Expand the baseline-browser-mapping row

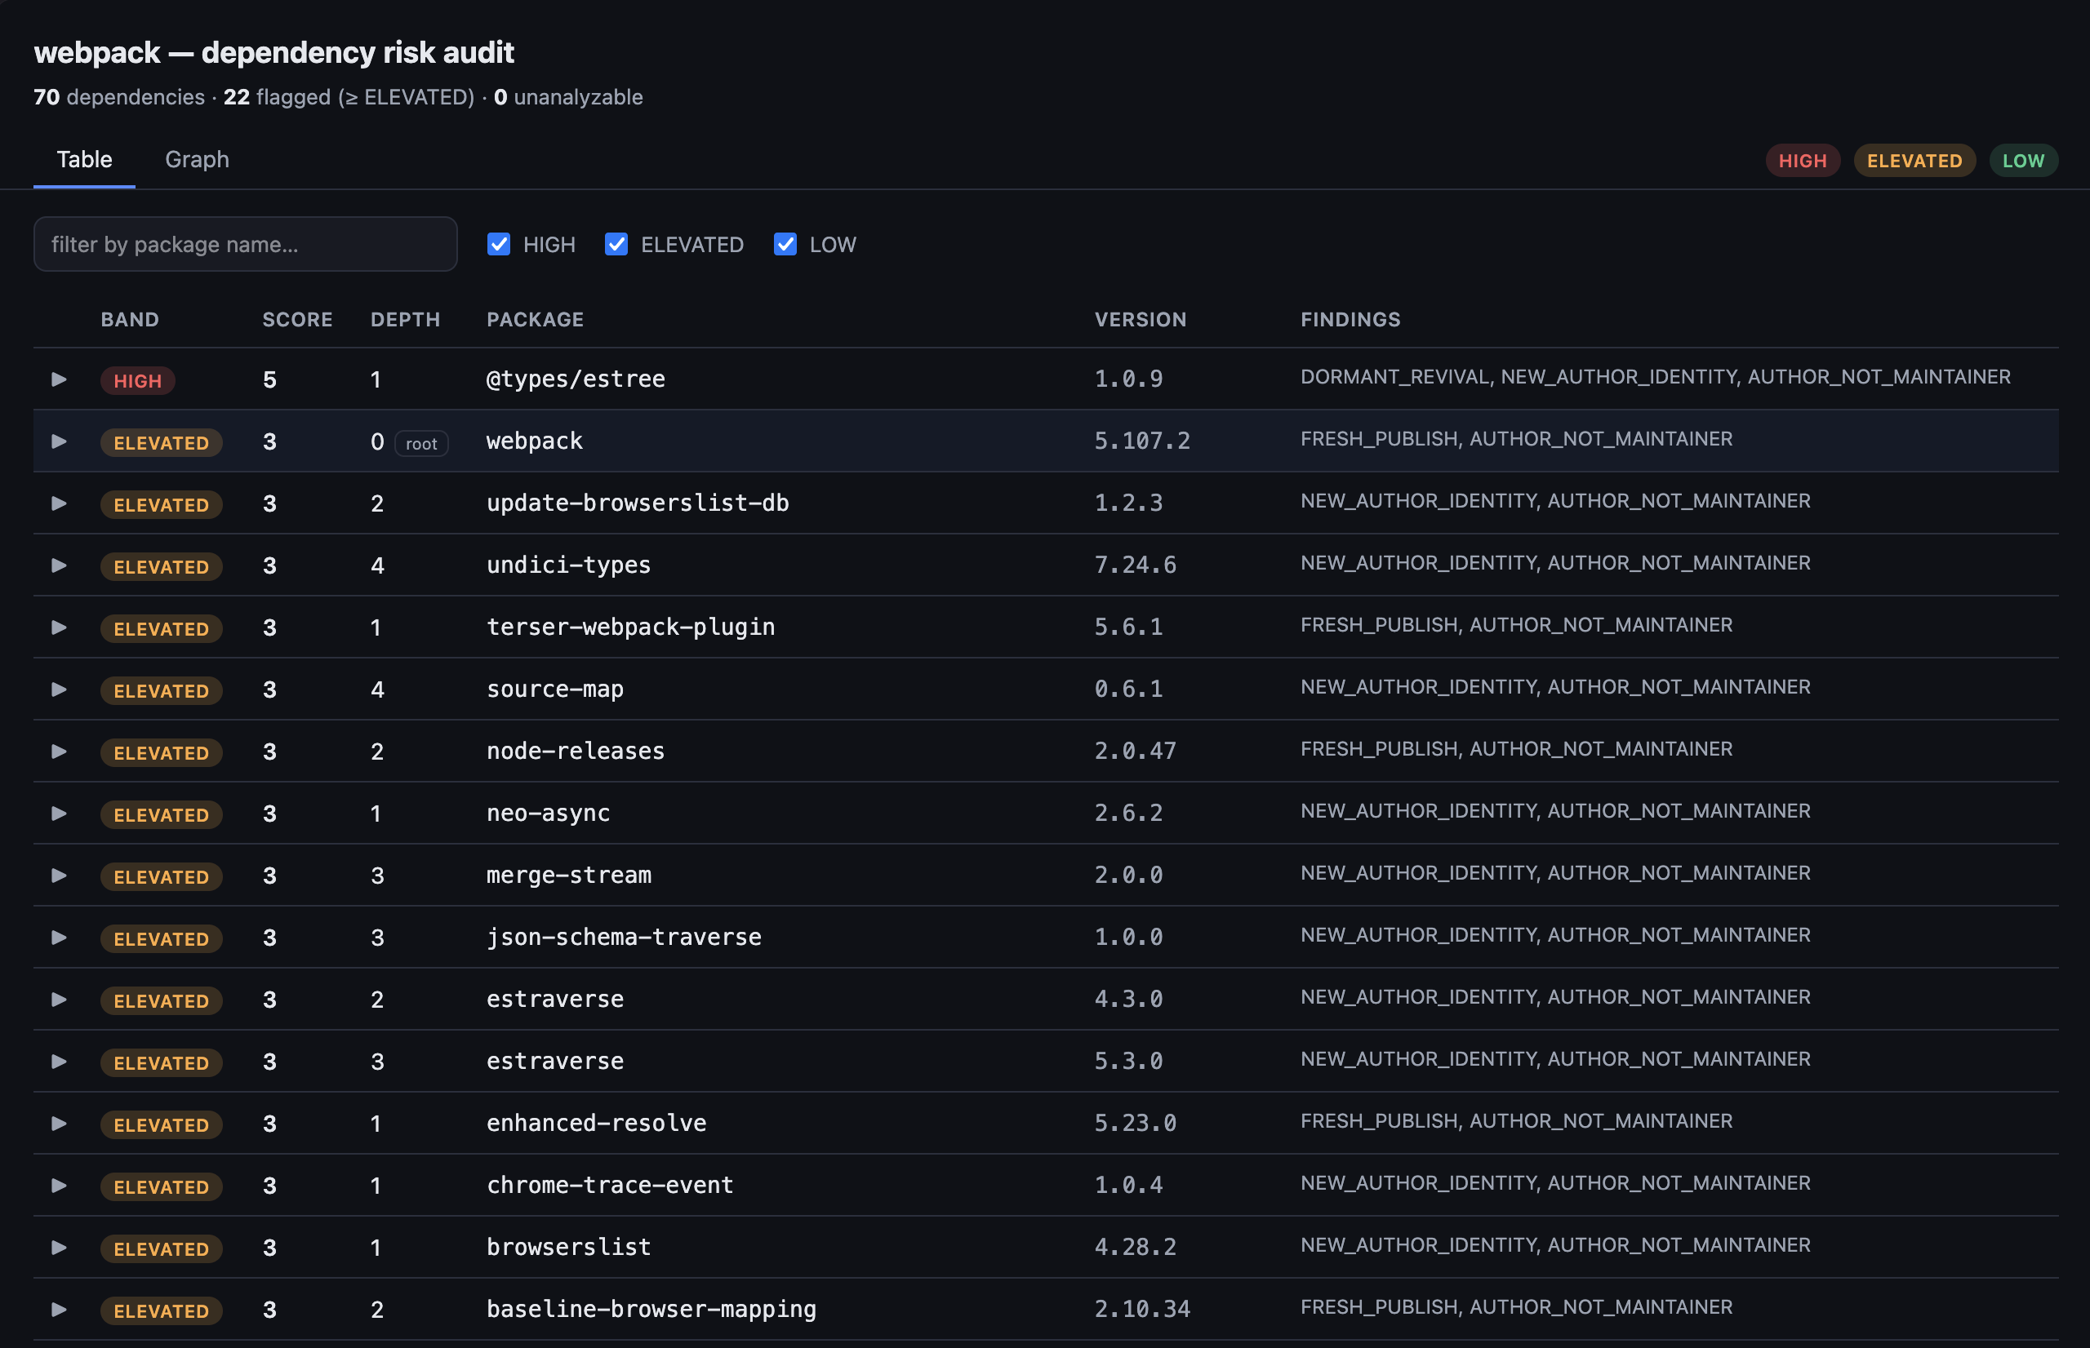pyautogui.click(x=59, y=1310)
